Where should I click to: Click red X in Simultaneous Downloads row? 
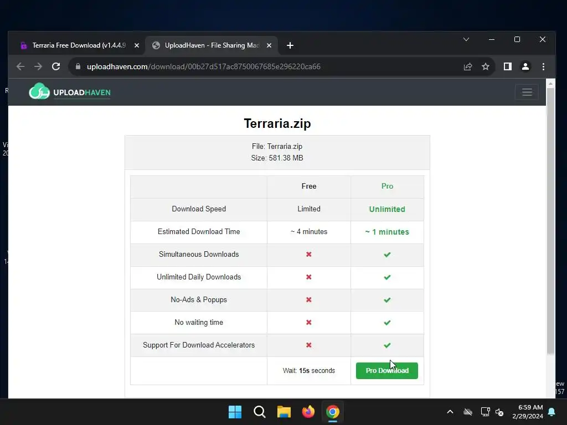coord(309,255)
